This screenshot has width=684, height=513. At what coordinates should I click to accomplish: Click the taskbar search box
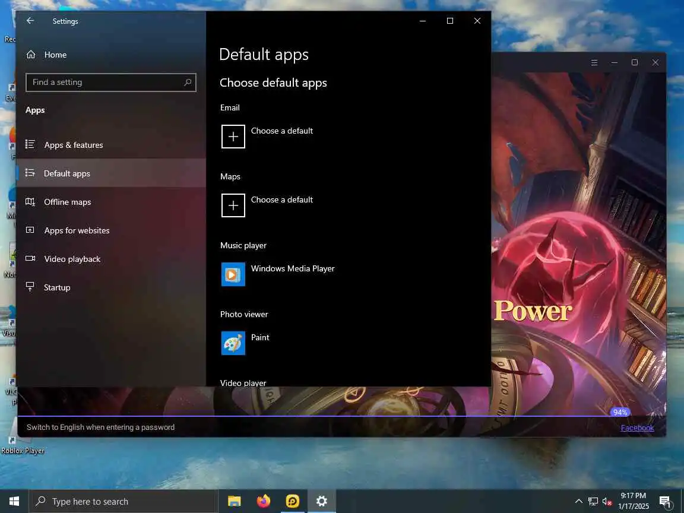[x=123, y=501]
